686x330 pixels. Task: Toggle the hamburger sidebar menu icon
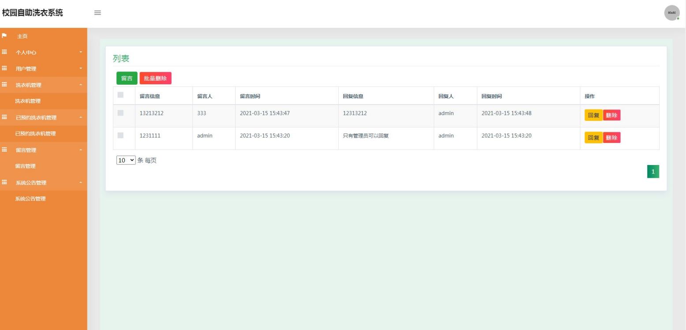[97, 13]
